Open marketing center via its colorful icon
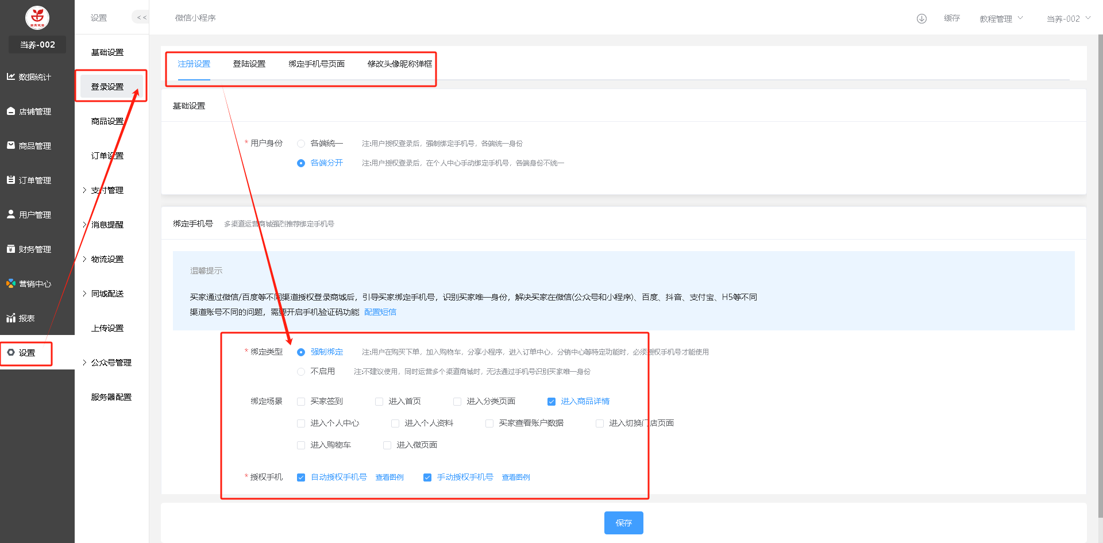The height and width of the screenshot is (543, 1103). tap(11, 283)
